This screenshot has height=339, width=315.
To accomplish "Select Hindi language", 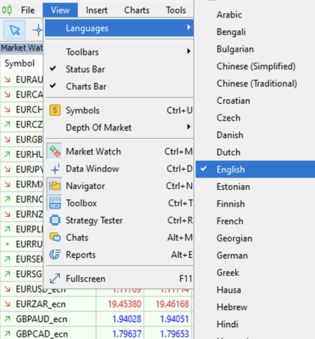I will click(x=255, y=324).
